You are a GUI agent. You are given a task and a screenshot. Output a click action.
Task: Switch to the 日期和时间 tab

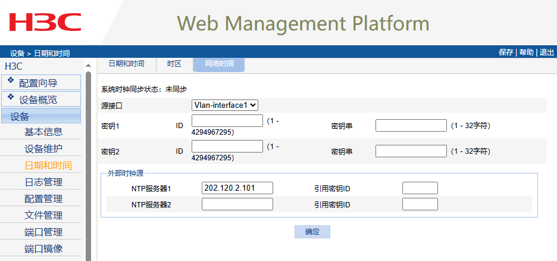[126, 64]
